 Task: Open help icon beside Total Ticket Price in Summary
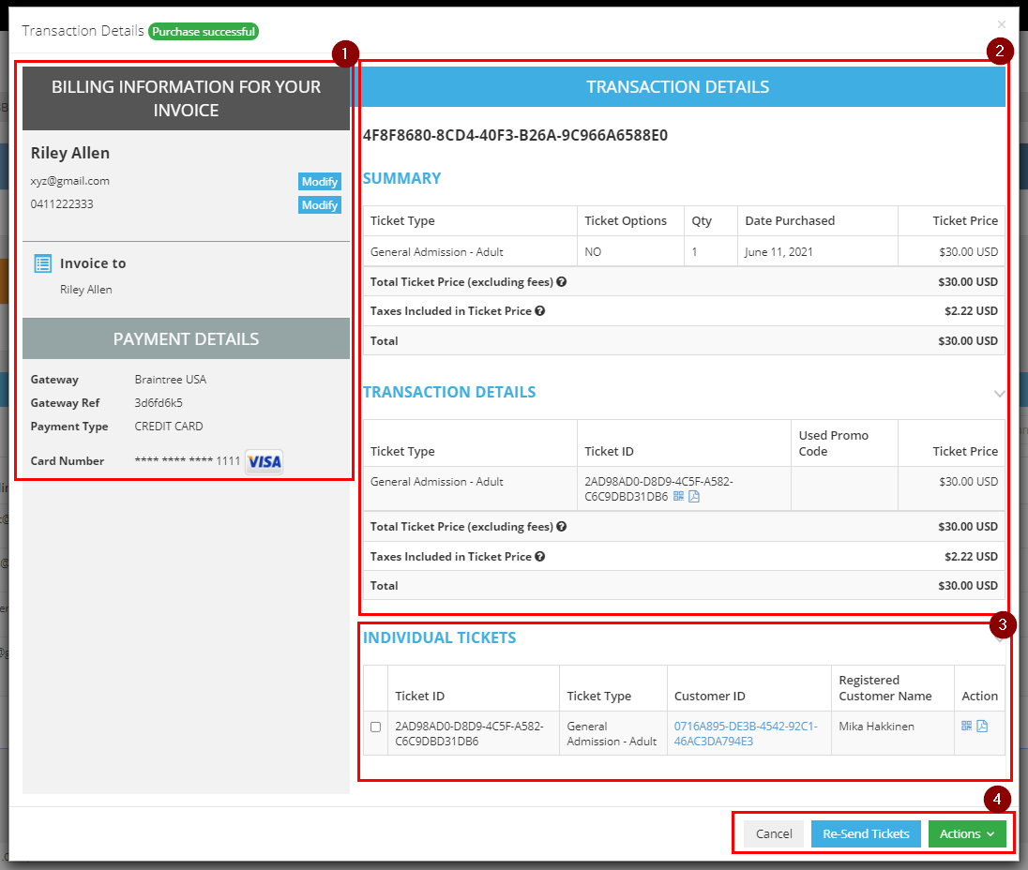click(561, 281)
